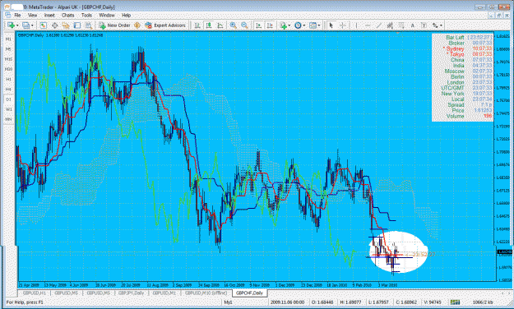Viewport: 514px width, 309px height.
Task: Open the Tools menu
Action: click(x=86, y=15)
